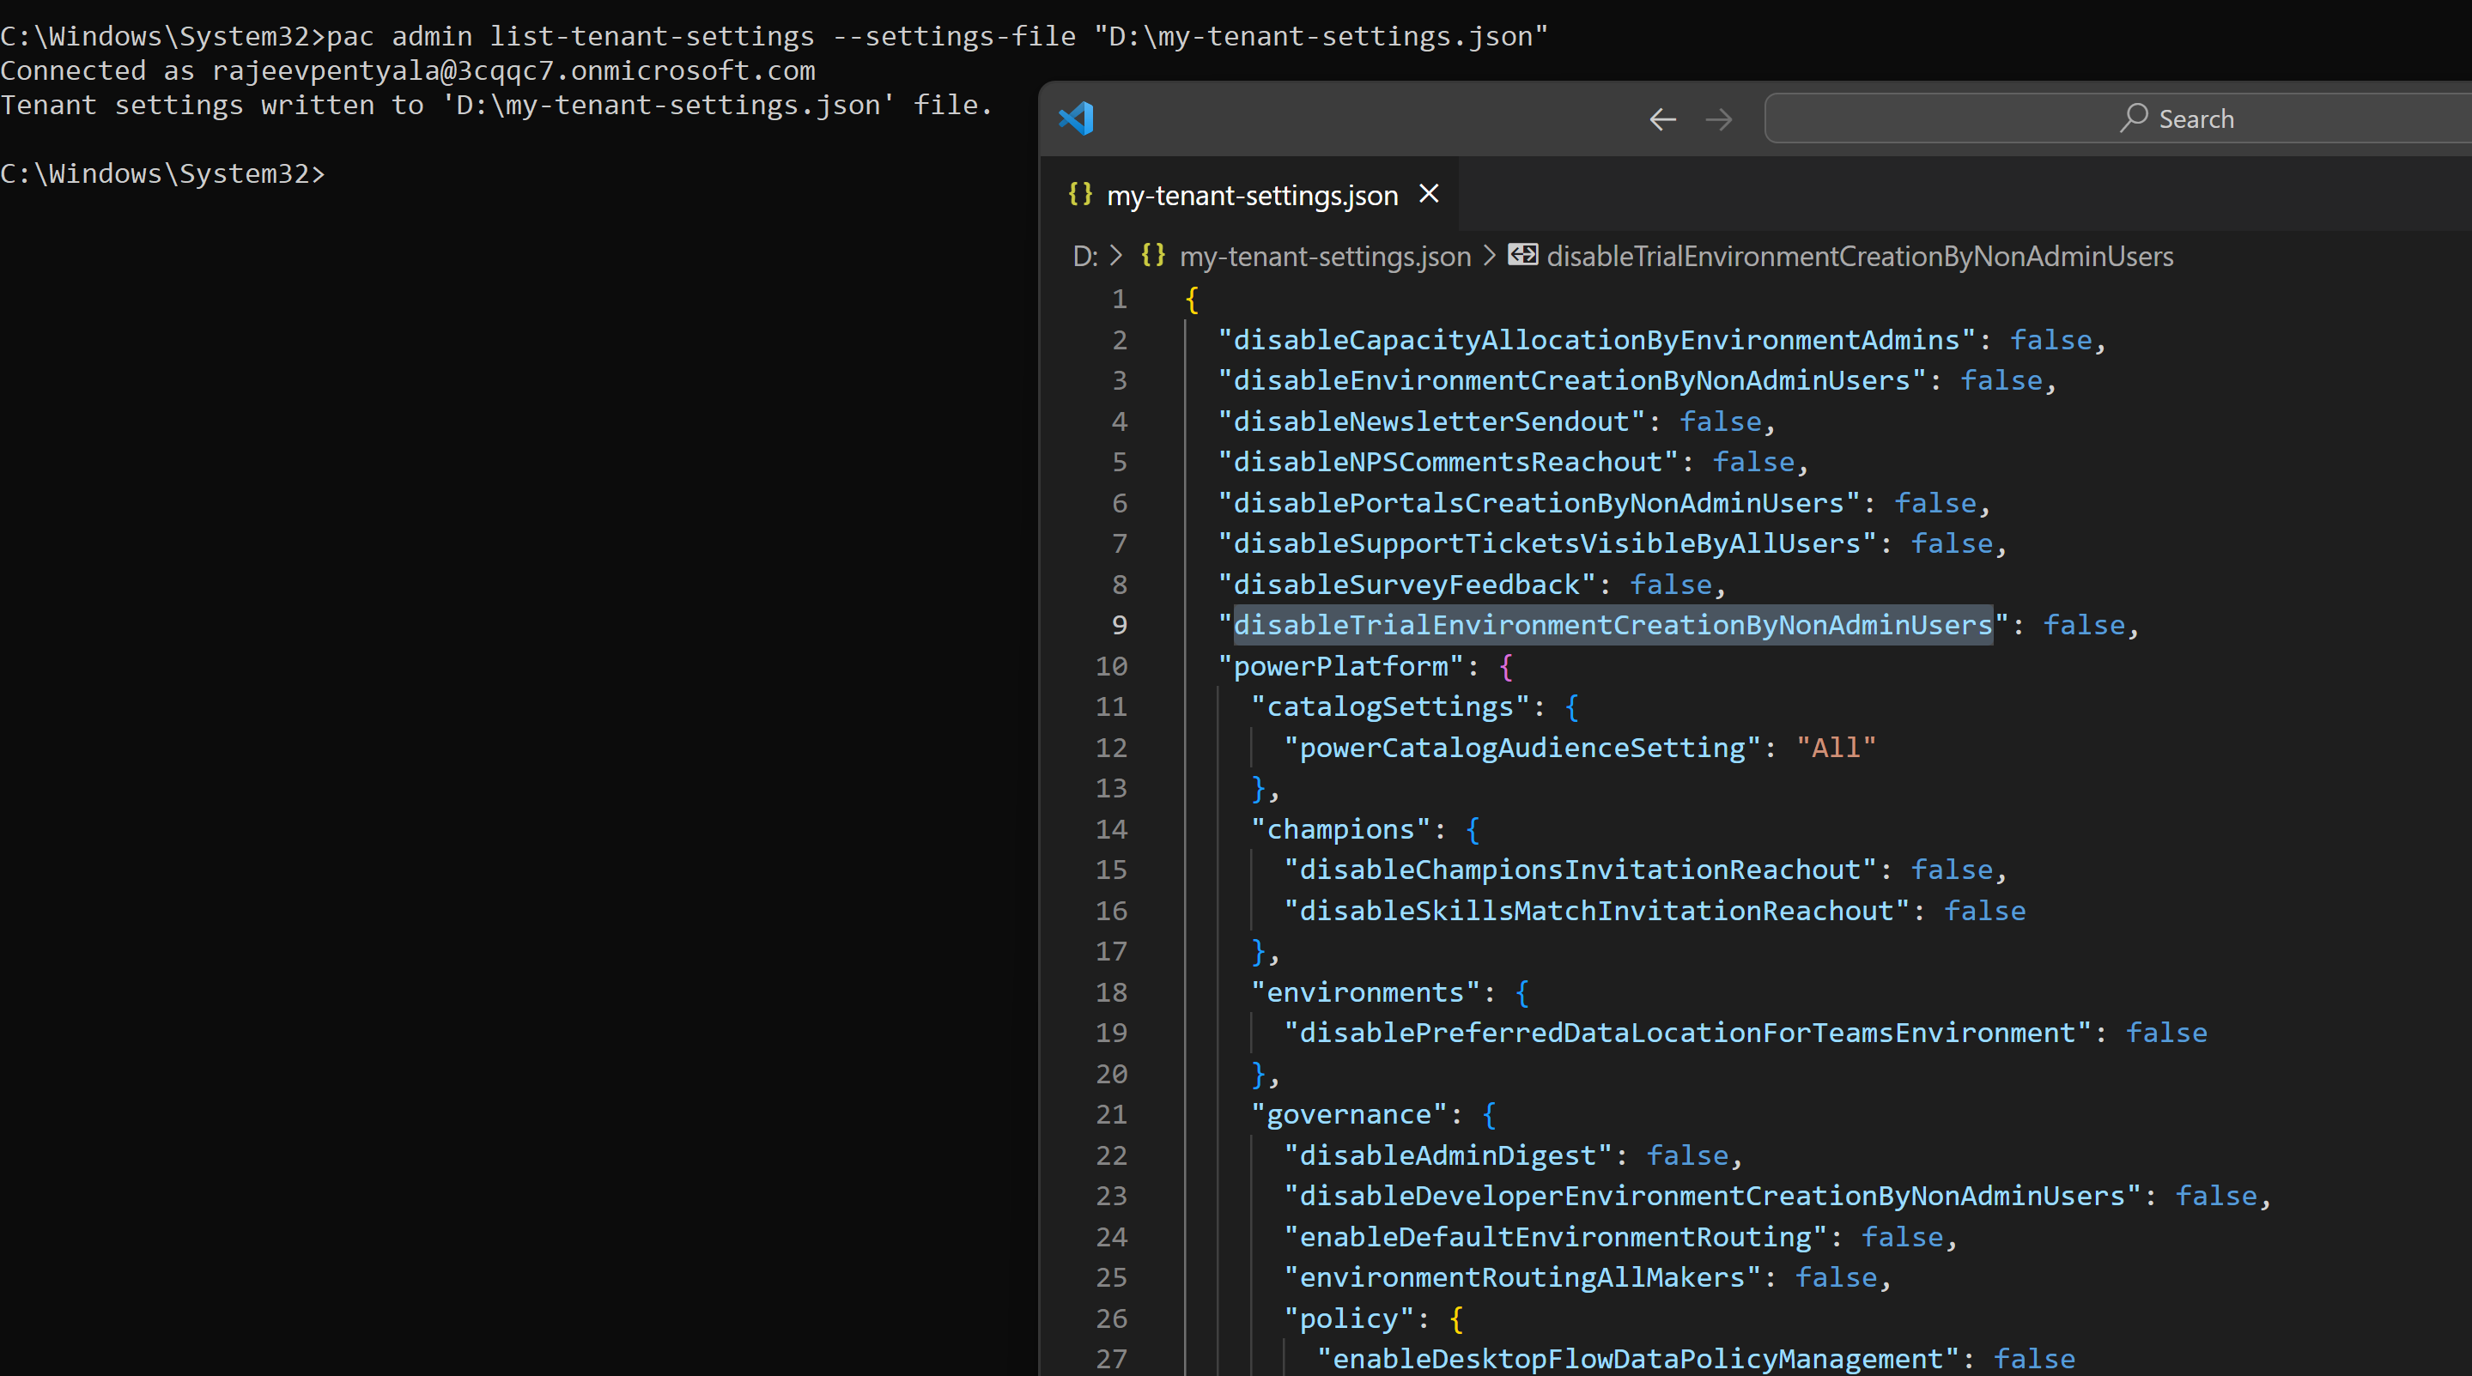Click the governance key text
The image size is (2472, 1376).
(1348, 1114)
